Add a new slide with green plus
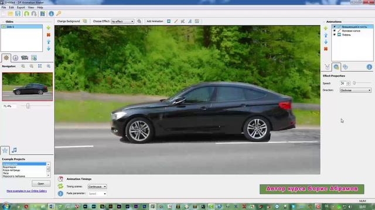This screenshot has height=210, width=375. click(x=49, y=28)
